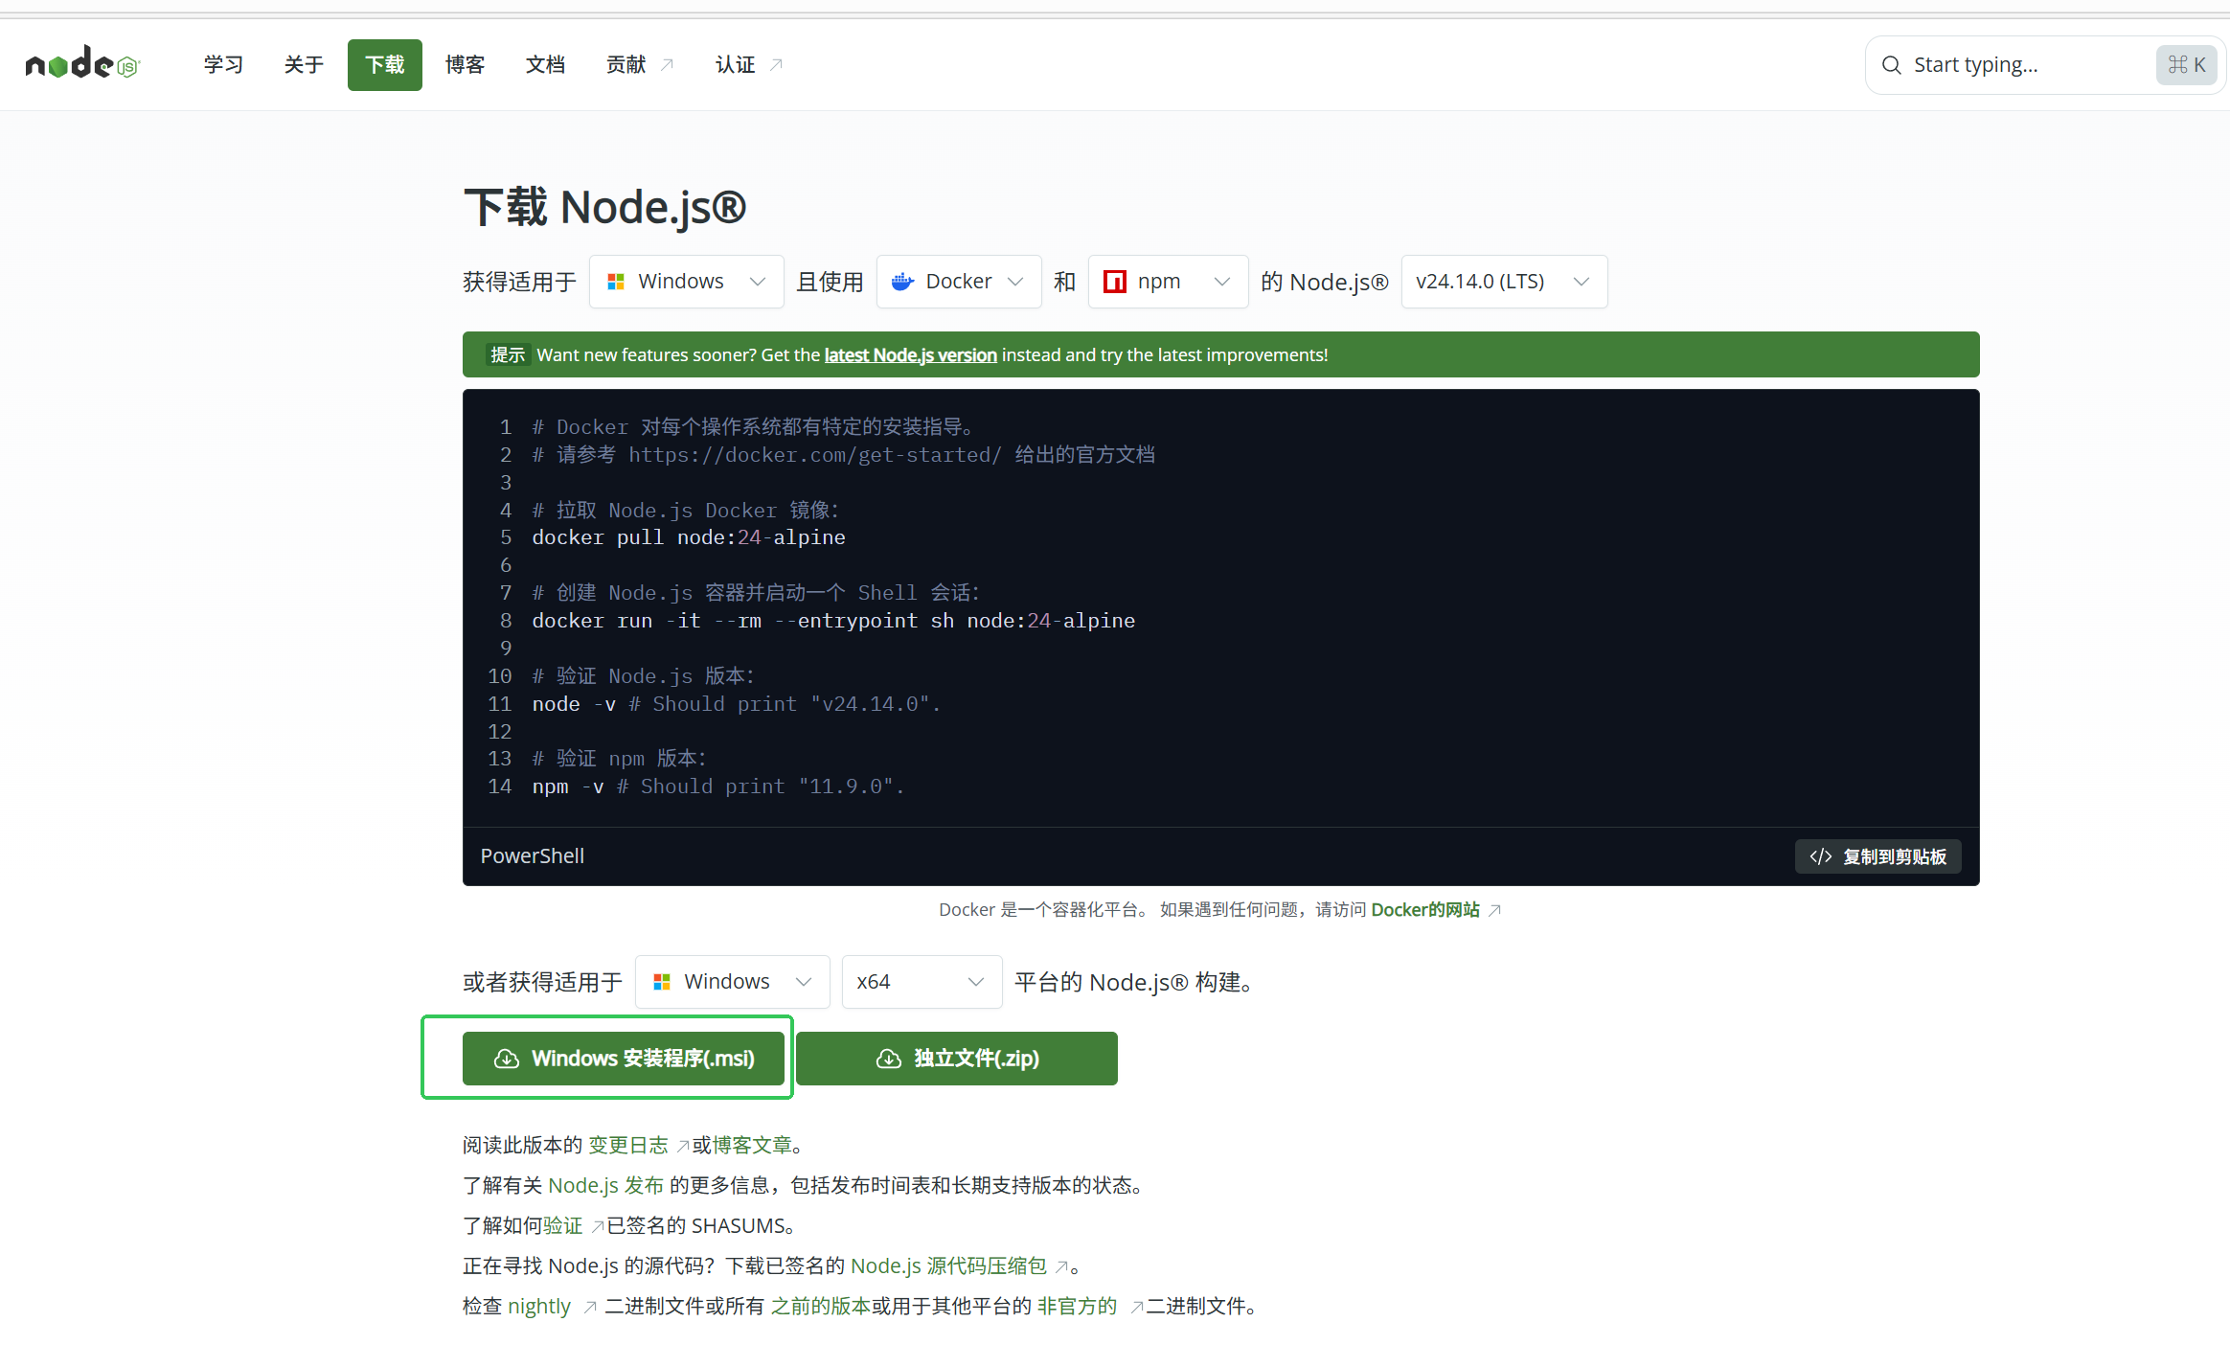Follow the latest Node.js version link
Viewport: 2230px width, 1345px height.
(910, 355)
